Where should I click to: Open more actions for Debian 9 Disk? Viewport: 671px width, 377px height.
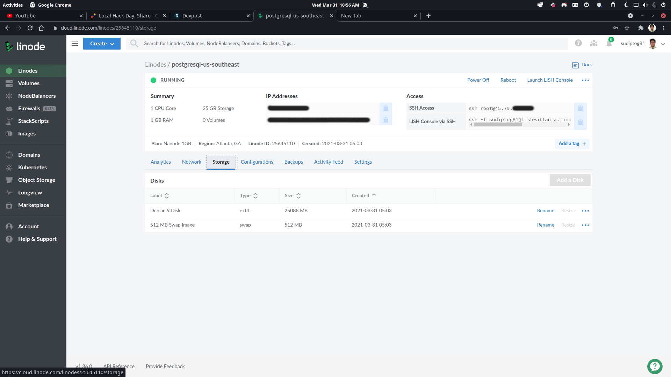click(x=585, y=211)
